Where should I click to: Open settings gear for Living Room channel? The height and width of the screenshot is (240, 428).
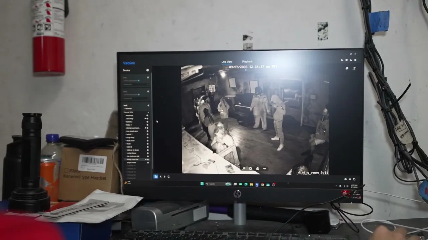coord(147,153)
